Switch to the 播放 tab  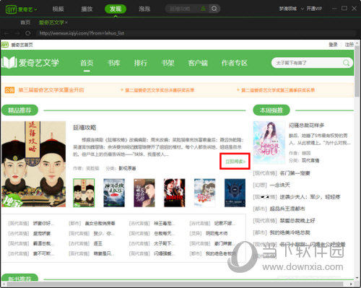87,9
